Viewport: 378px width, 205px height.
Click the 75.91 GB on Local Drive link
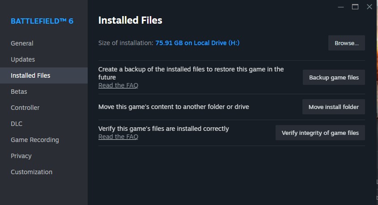pyautogui.click(x=197, y=43)
